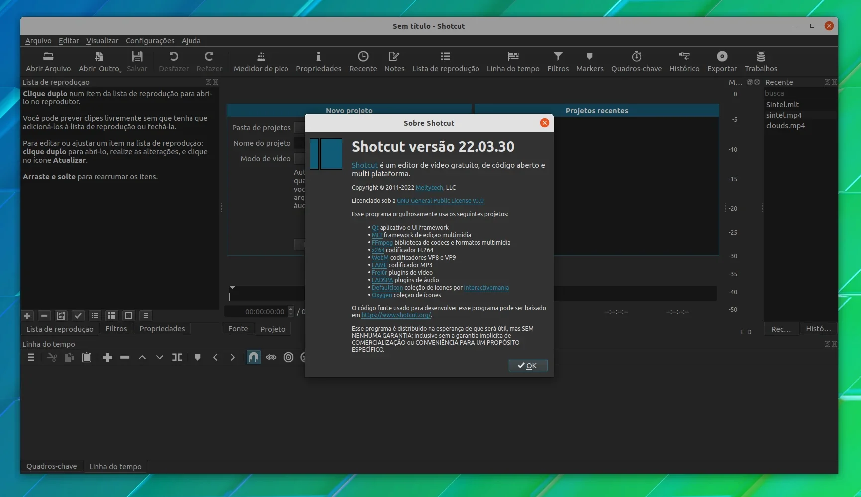Switch to the Propriedades tab
861x497 pixels.
(x=162, y=329)
